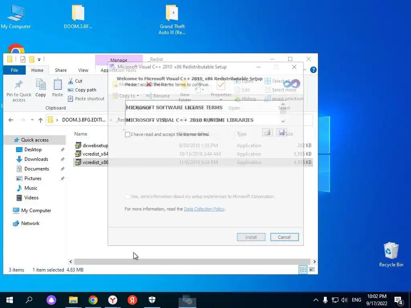Click Cancel in the setup dialog

point(285,237)
